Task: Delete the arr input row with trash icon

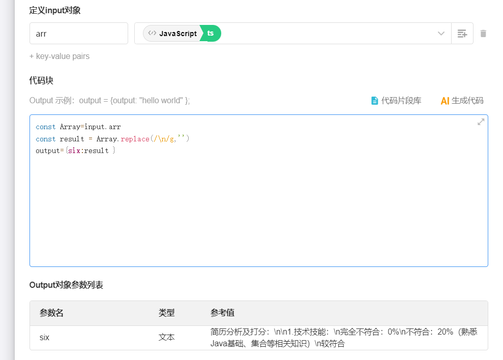Action: 483,34
